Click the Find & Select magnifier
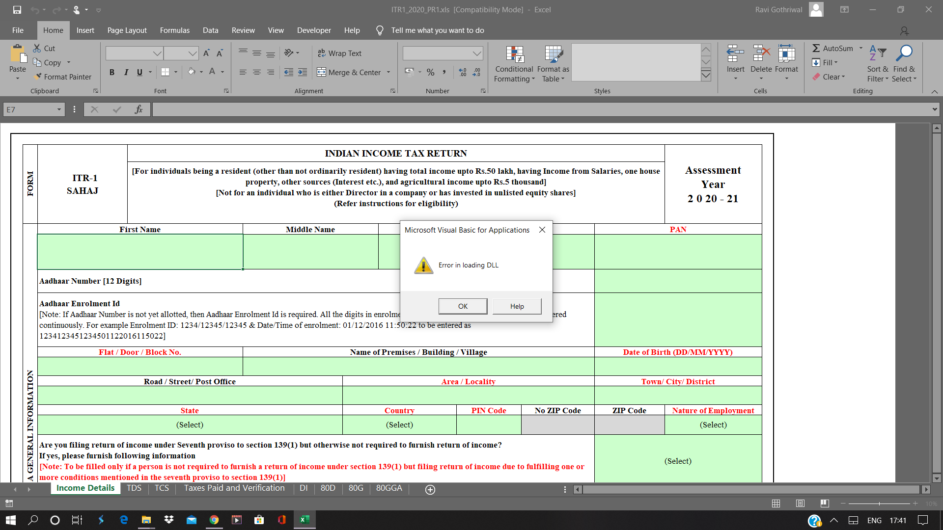This screenshot has width=943, height=530. point(904,53)
